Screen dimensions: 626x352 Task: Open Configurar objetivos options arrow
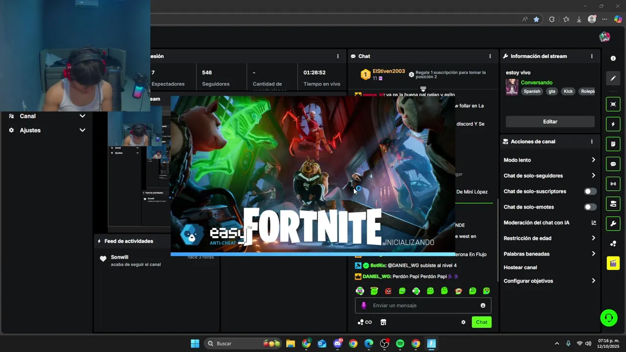pos(593,281)
